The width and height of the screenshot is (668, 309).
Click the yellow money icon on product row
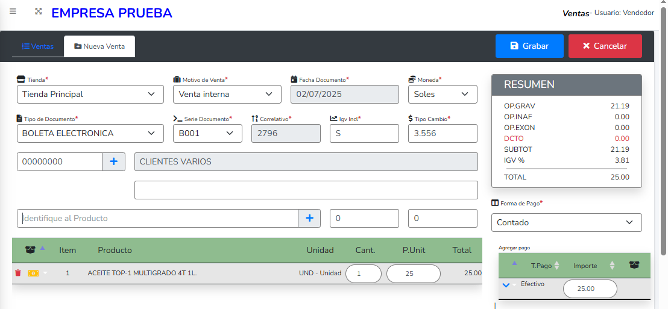coord(33,273)
